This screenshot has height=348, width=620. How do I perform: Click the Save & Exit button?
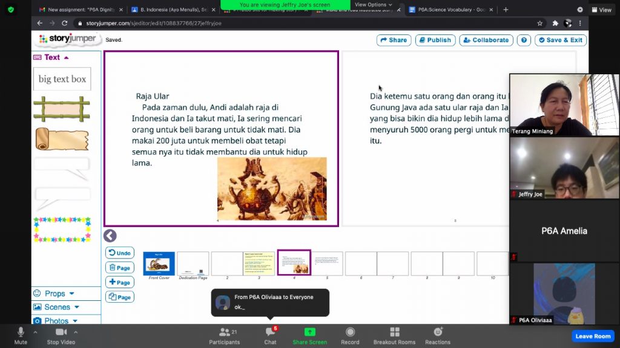[x=560, y=40]
